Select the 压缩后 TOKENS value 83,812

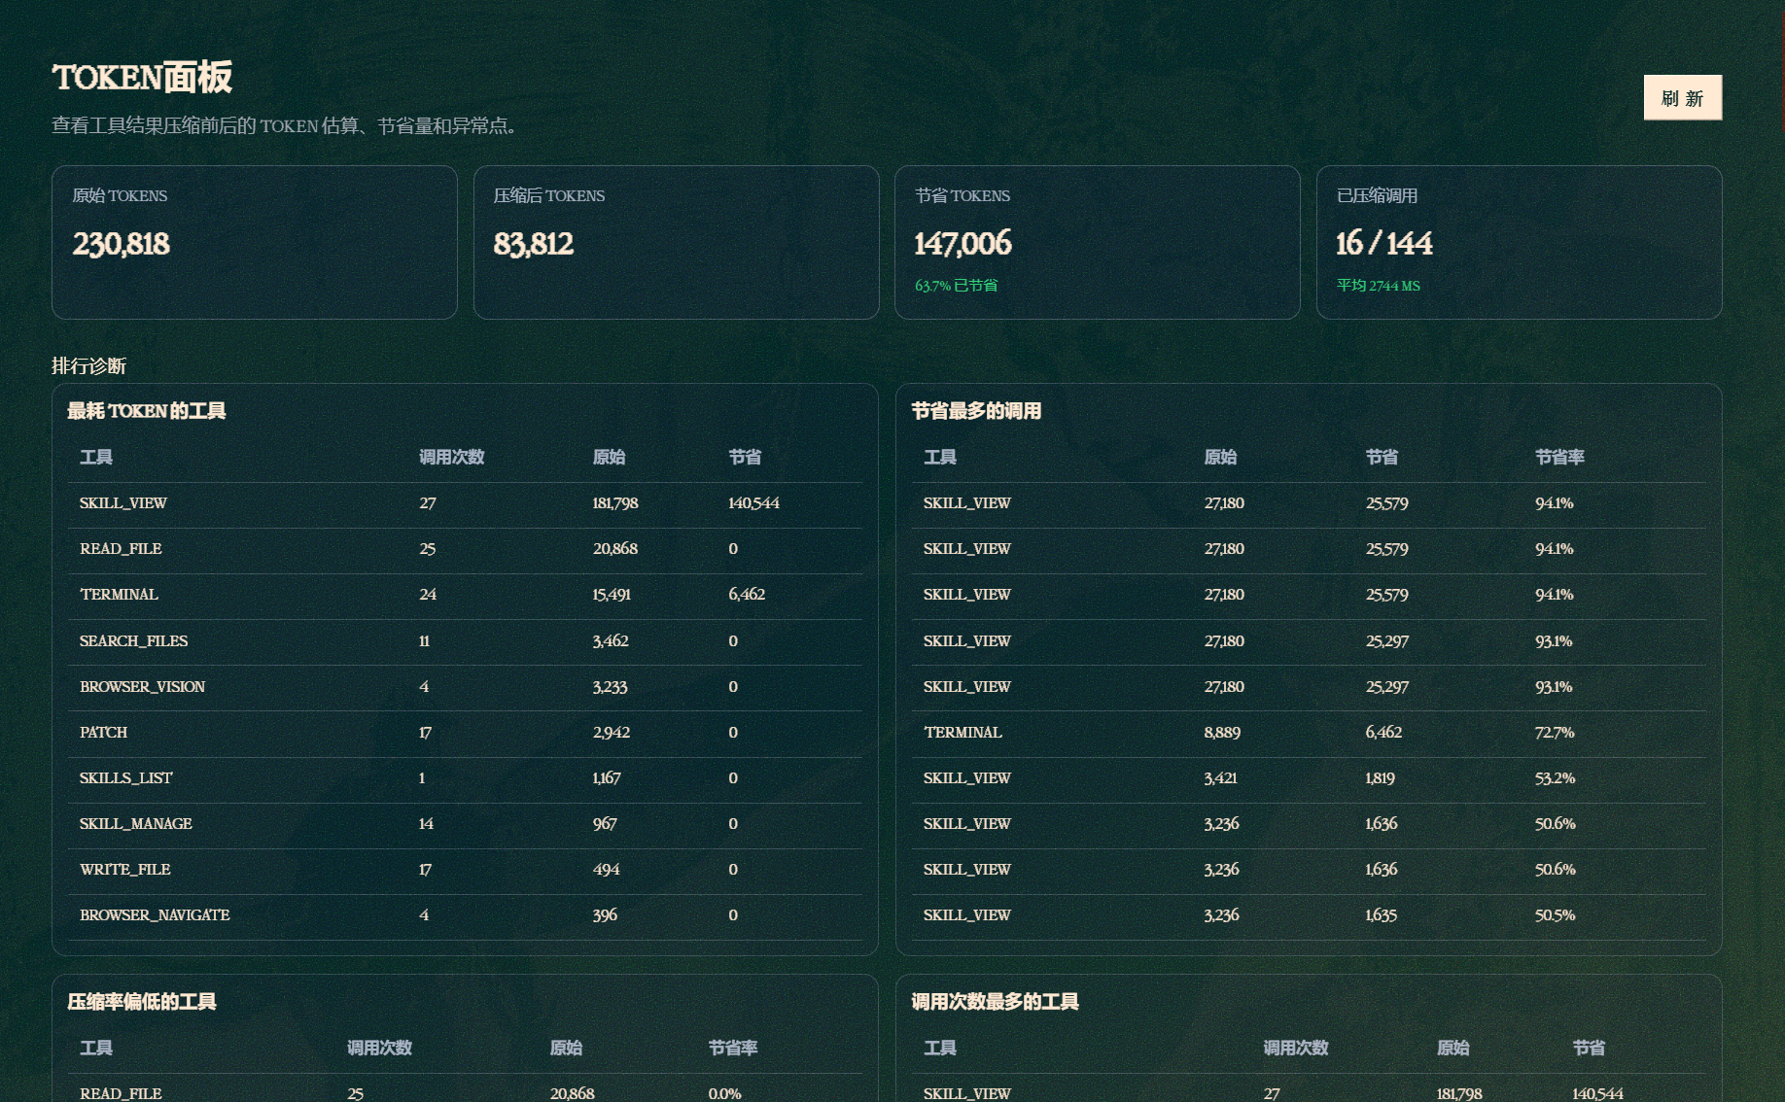point(533,244)
